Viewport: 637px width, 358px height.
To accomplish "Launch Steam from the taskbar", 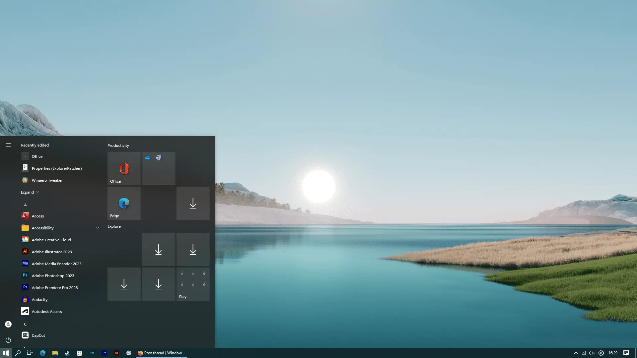I will click(67, 353).
